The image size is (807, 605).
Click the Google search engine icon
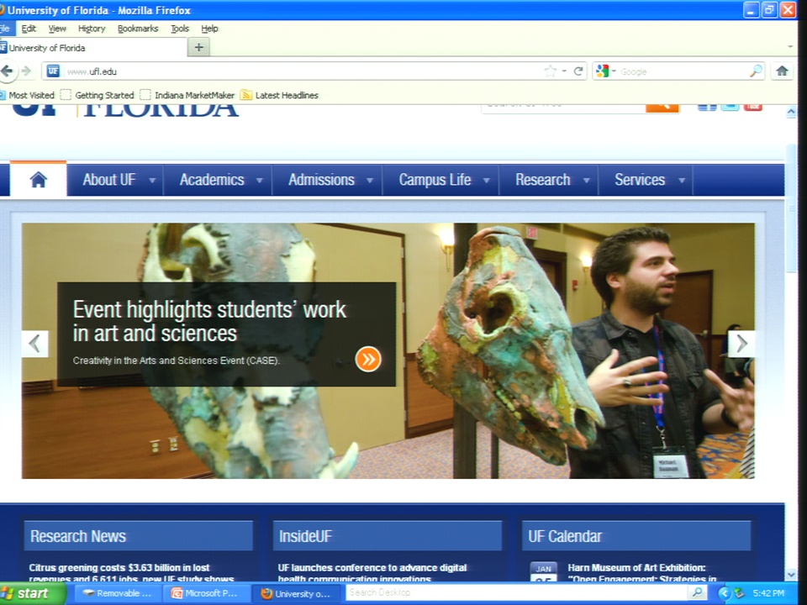(x=602, y=71)
